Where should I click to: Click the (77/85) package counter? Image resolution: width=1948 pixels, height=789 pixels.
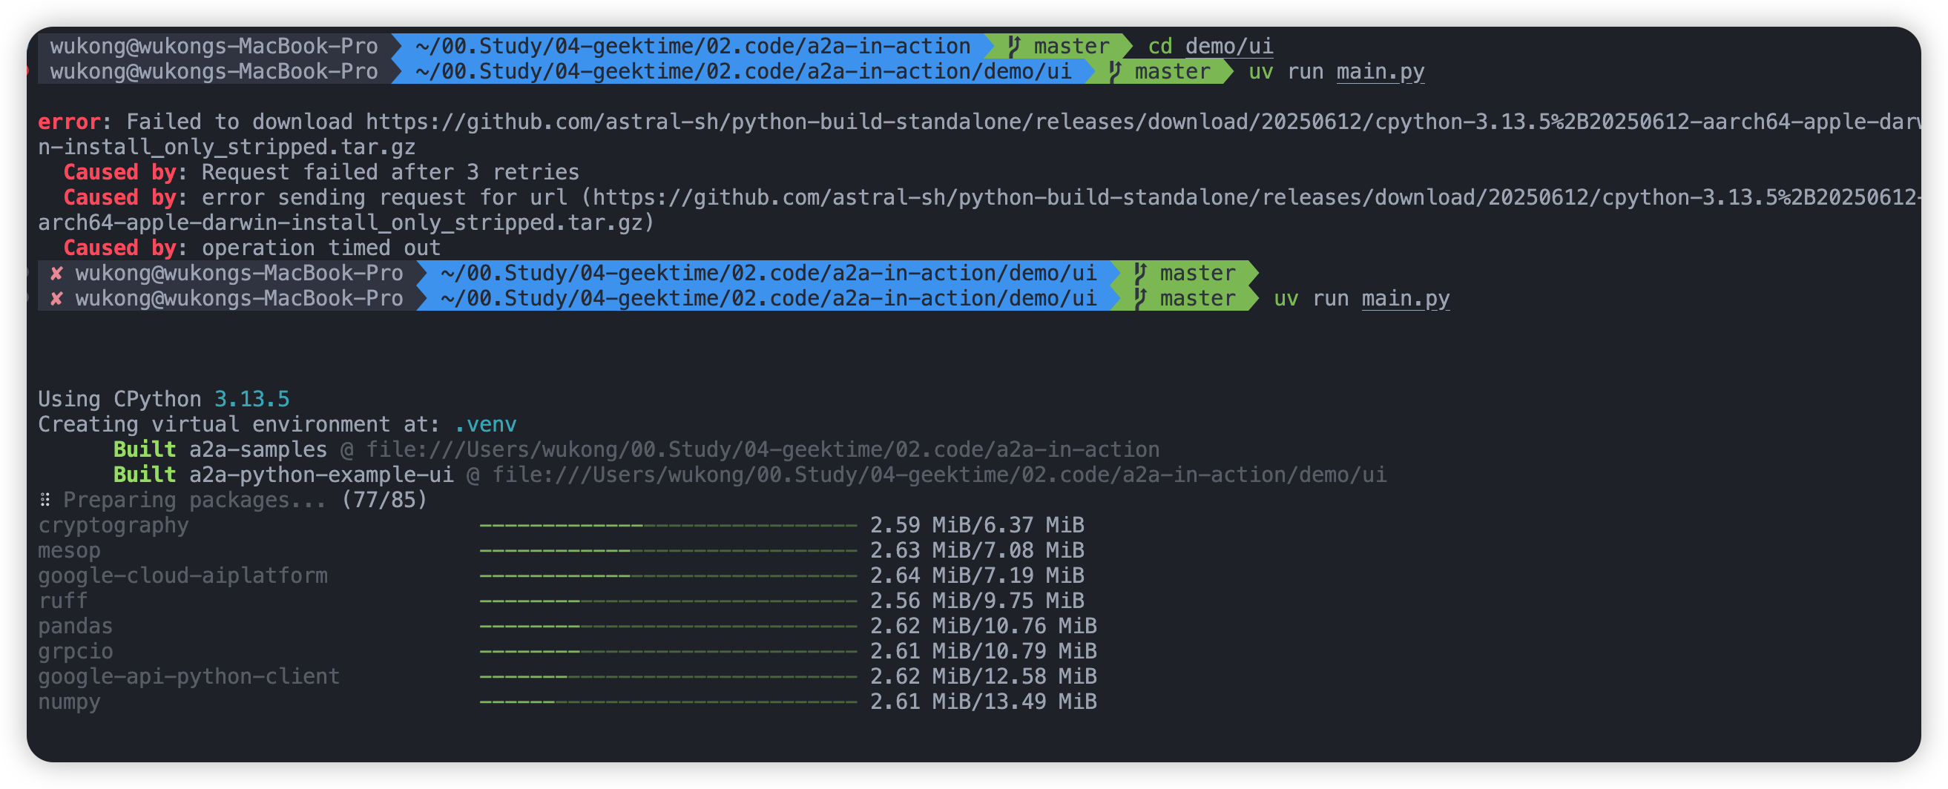384,501
